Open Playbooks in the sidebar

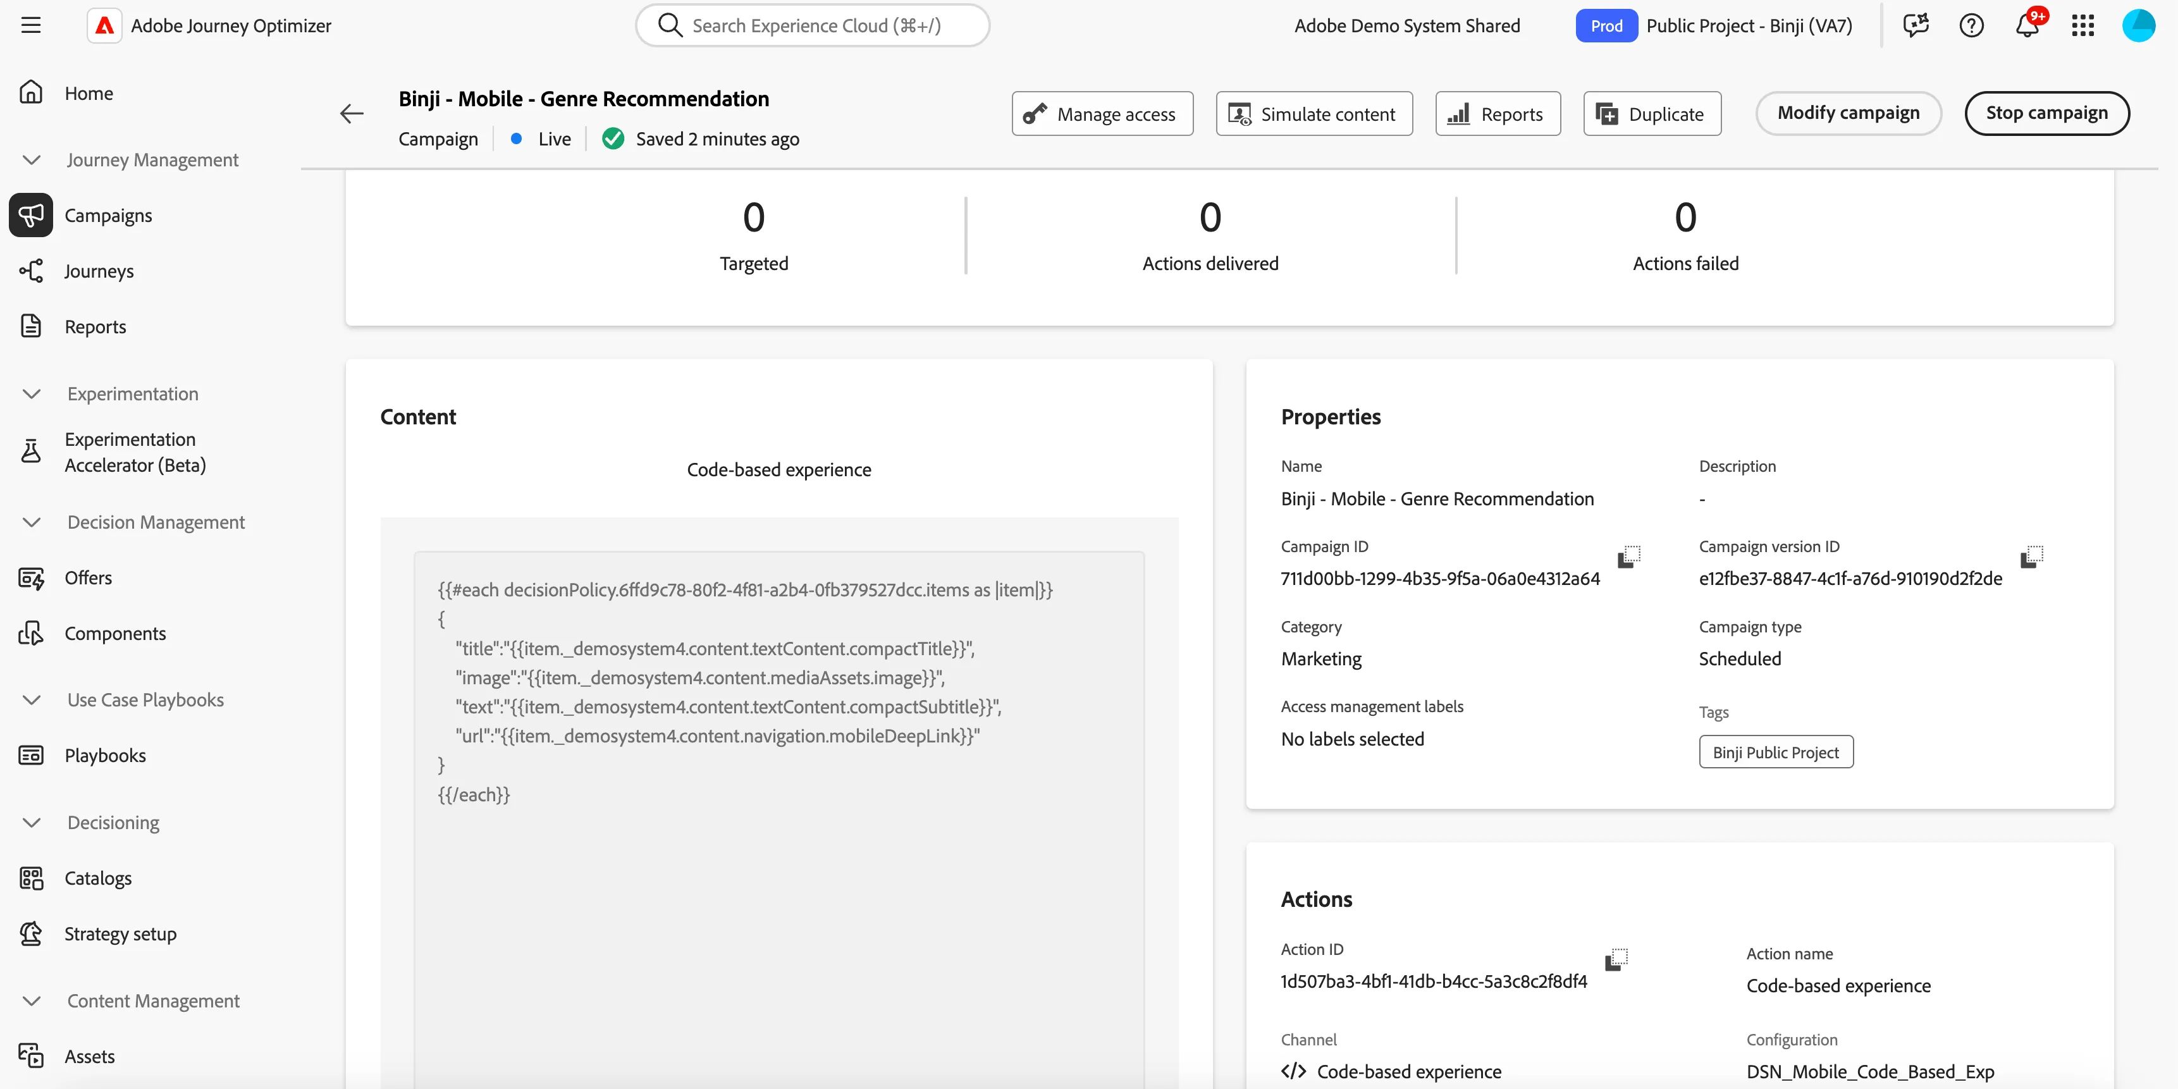[105, 756]
